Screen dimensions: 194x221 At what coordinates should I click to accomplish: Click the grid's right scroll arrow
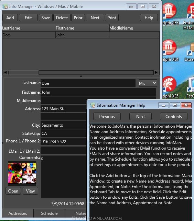pos(156,72)
